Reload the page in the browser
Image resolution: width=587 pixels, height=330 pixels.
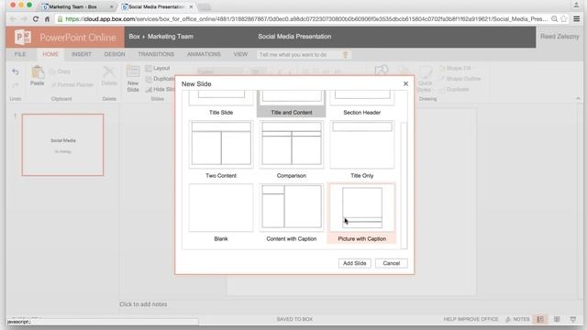coord(36,18)
